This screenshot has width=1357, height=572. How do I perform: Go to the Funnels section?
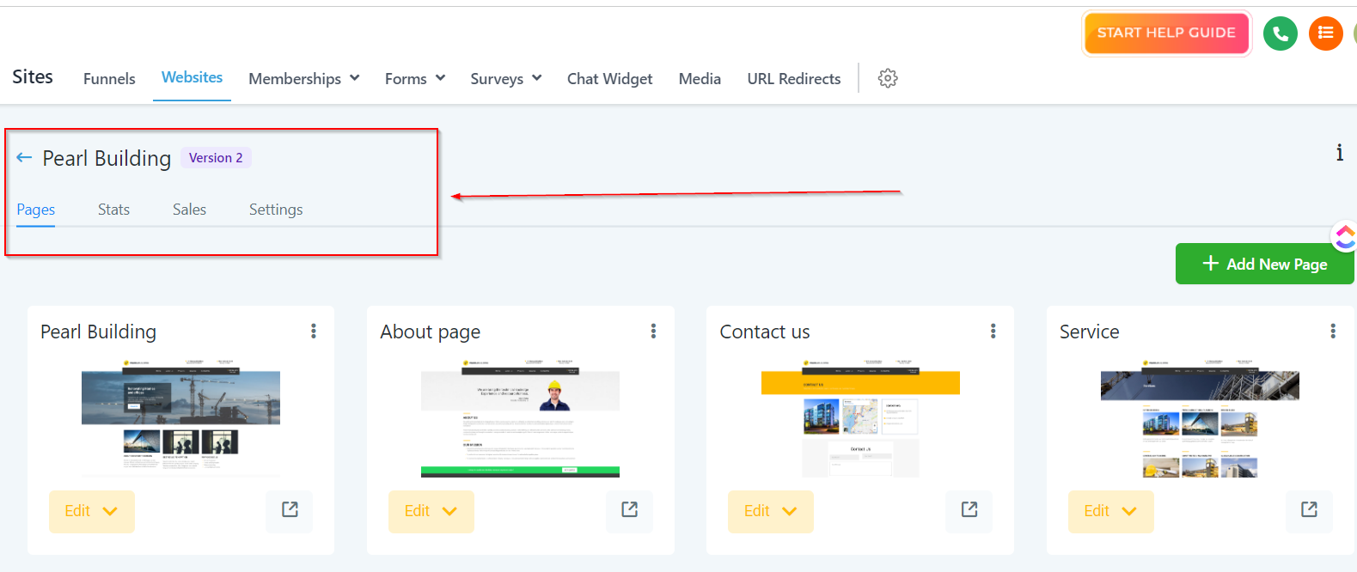point(109,79)
